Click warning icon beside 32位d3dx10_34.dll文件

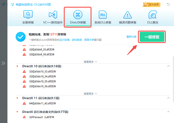pos(24,76)
